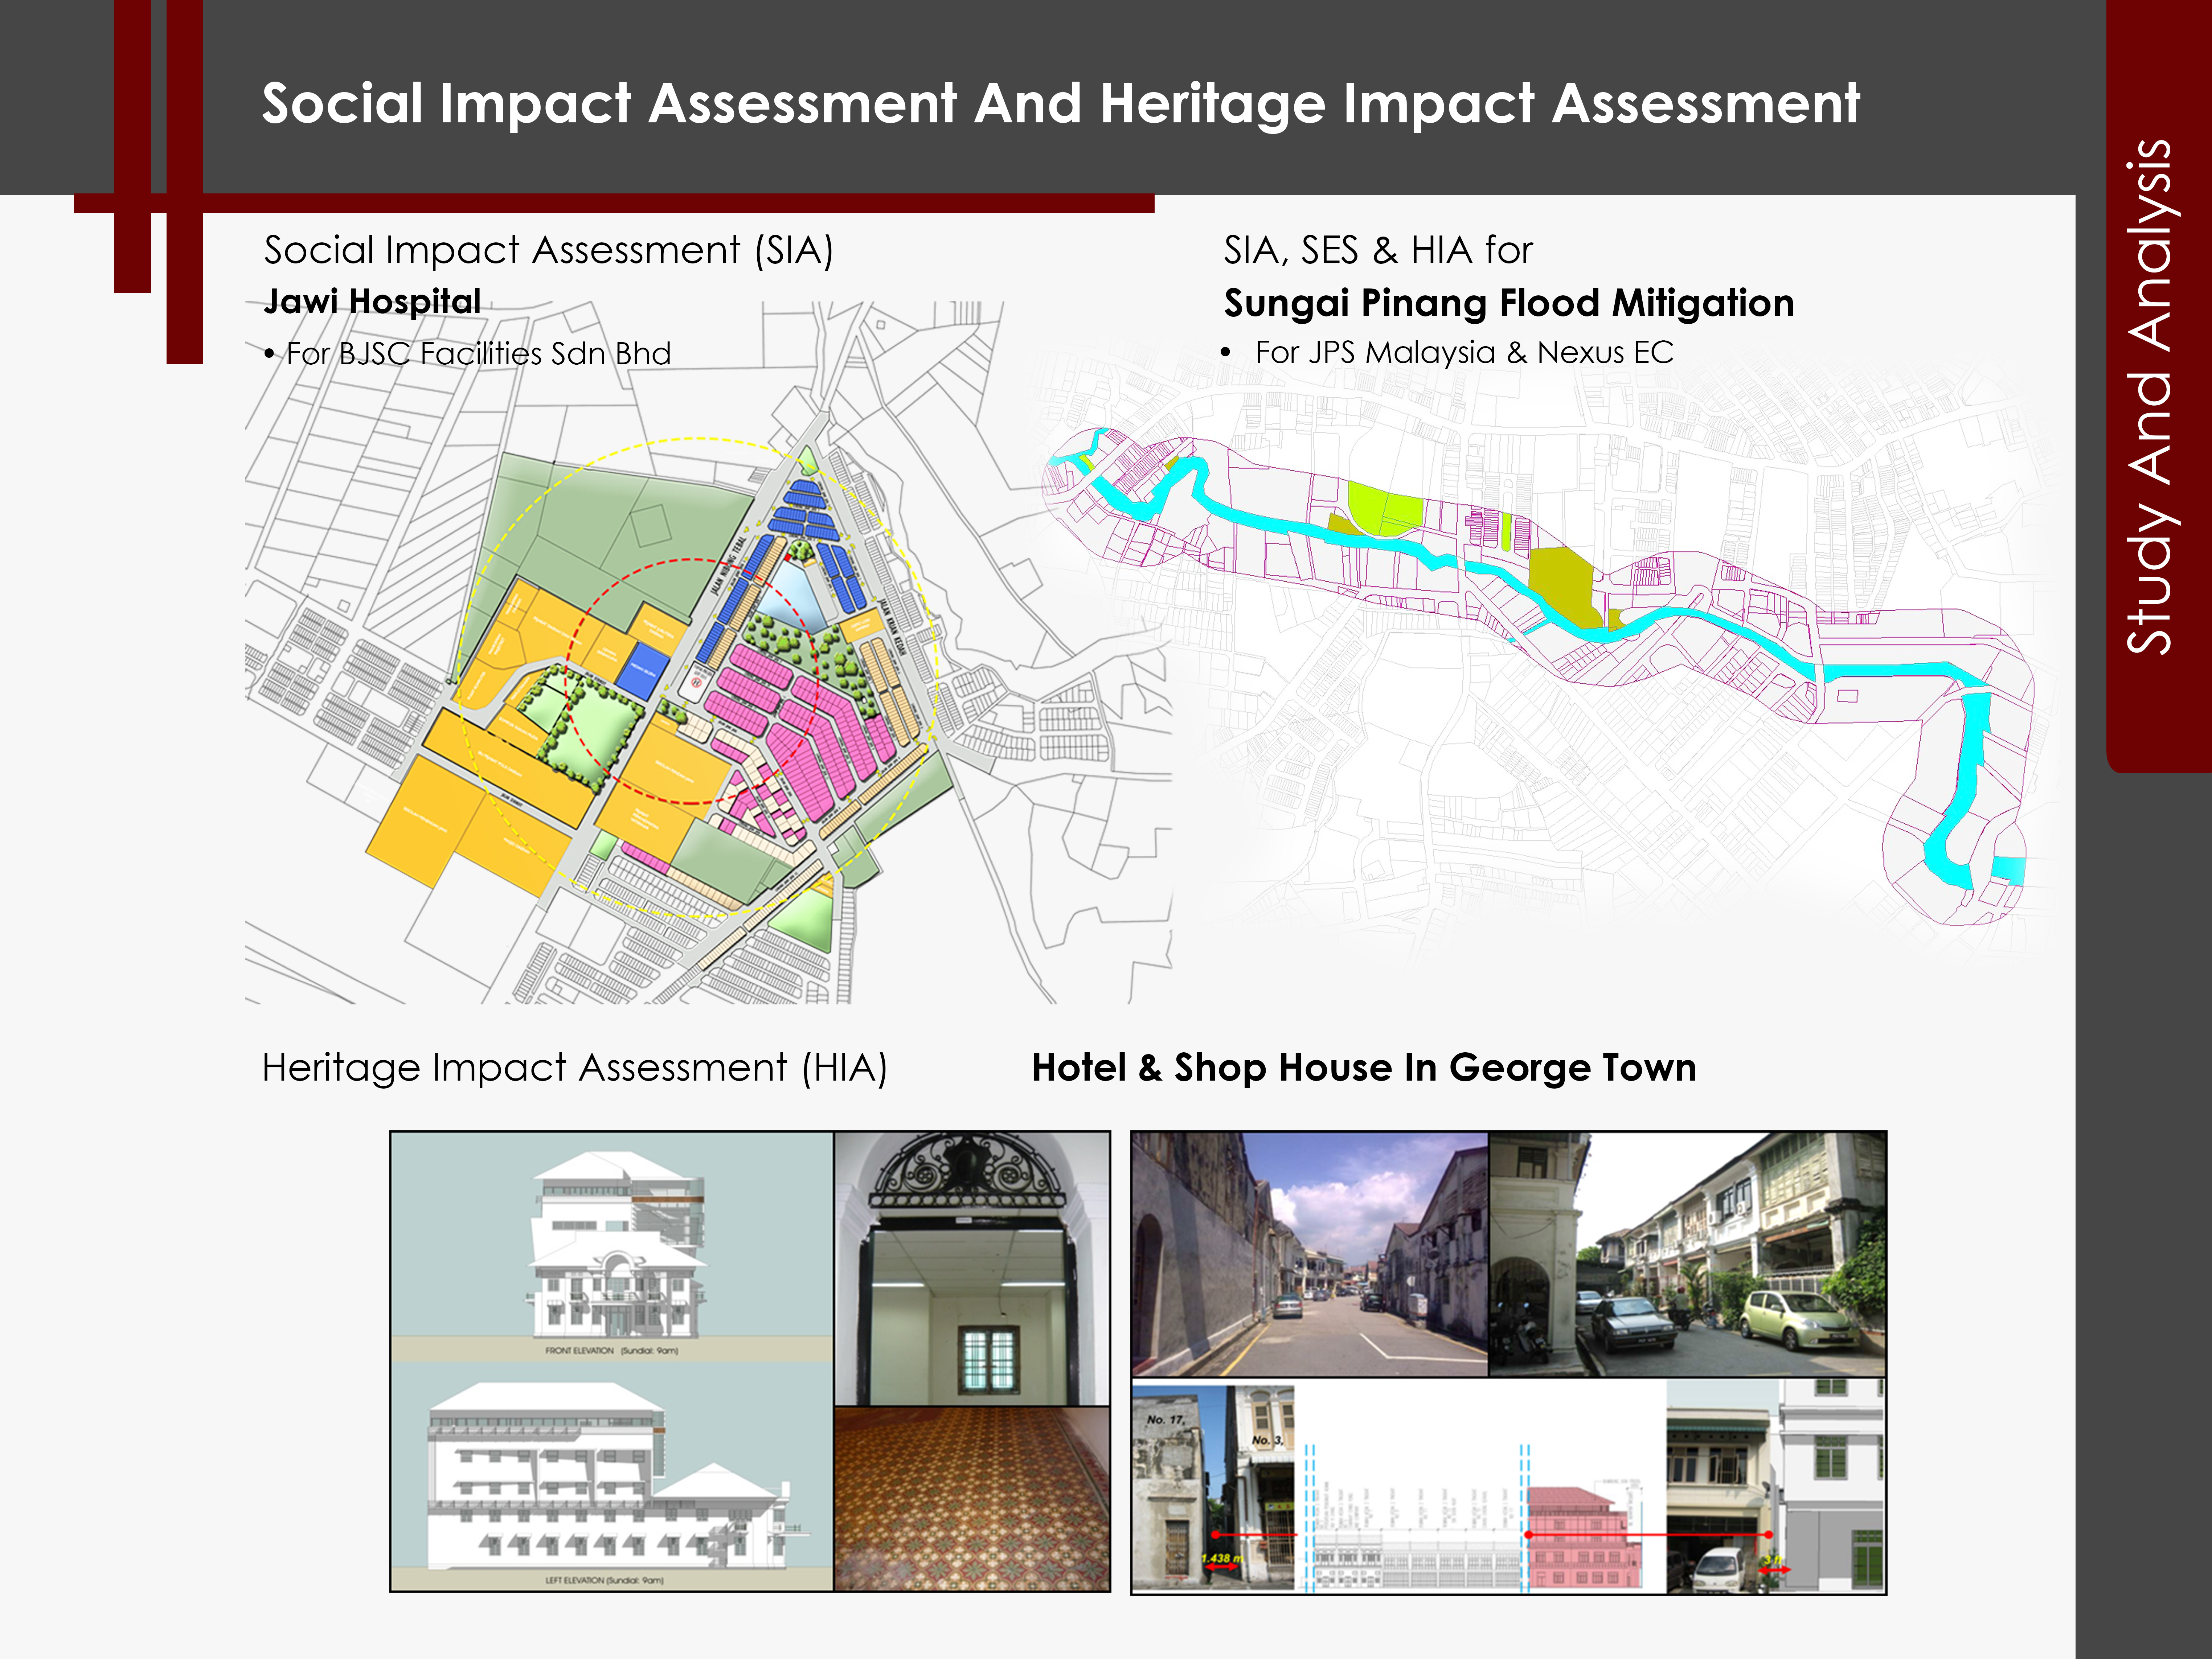Image resolution: width=2212 pixels, height=1659 pixels.
Task: Click Hotel & Shop House In George Town
Action: point(1364,1068)
